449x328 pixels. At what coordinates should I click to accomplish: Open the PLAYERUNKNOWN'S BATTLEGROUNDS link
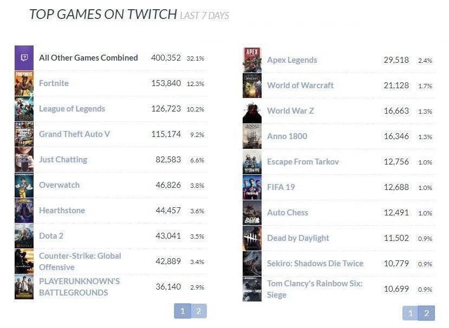click(x=79, y=287)
